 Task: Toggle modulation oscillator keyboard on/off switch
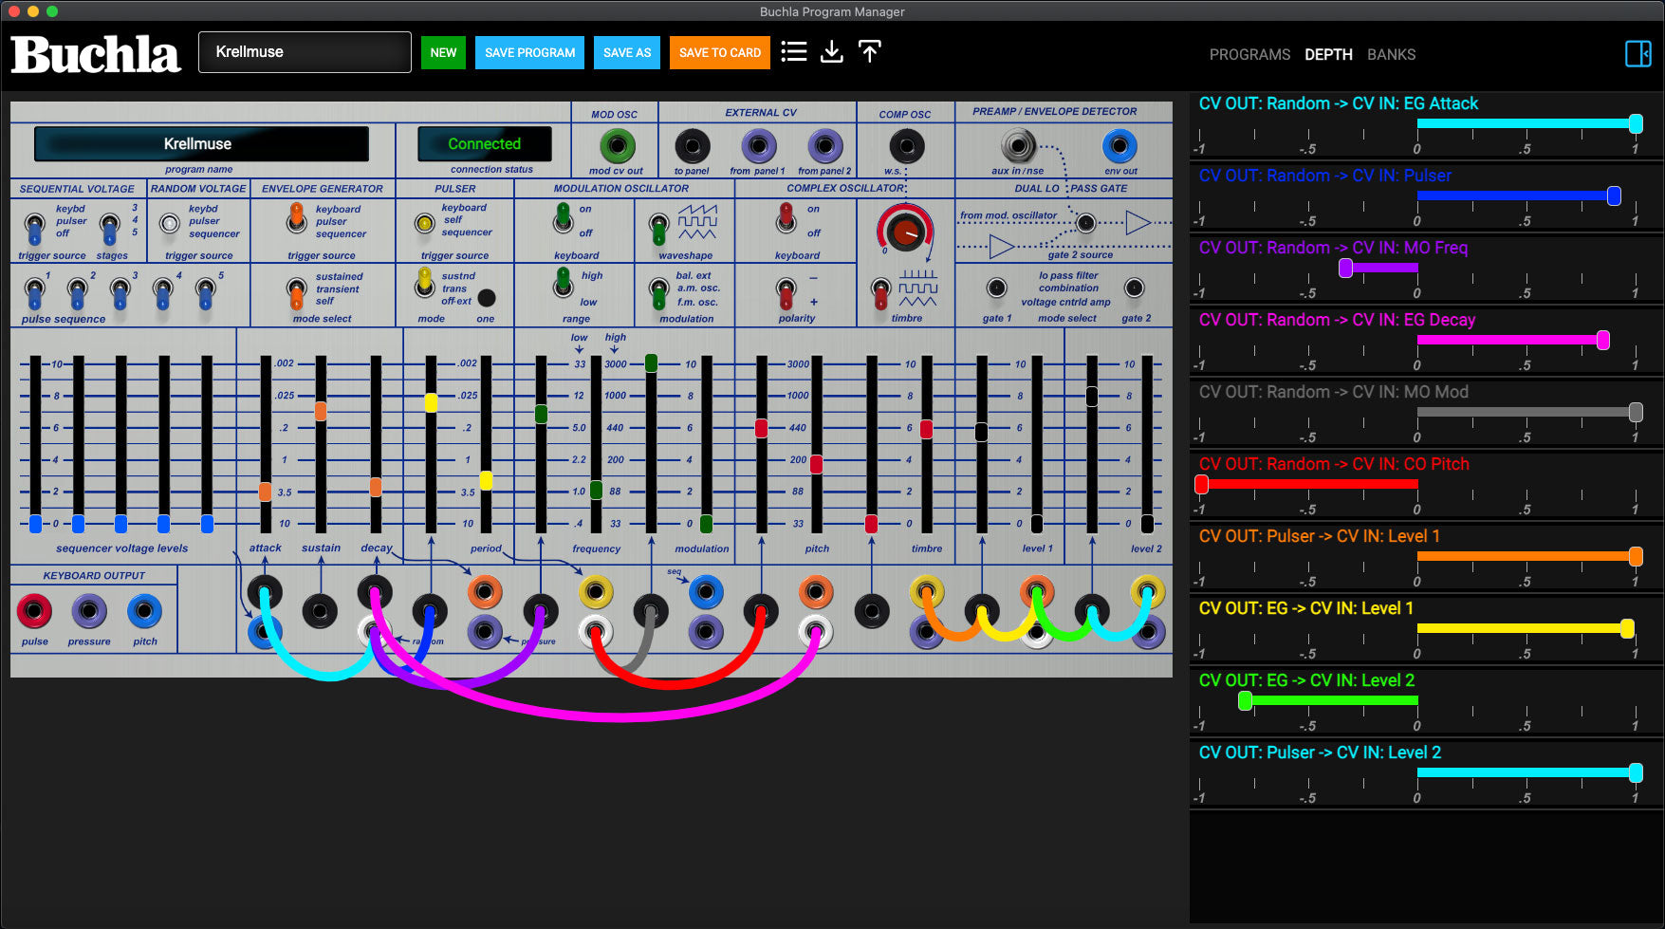point(564,219)
